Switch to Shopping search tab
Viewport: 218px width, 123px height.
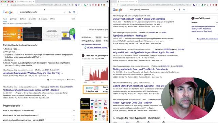(x=43, y=19)
